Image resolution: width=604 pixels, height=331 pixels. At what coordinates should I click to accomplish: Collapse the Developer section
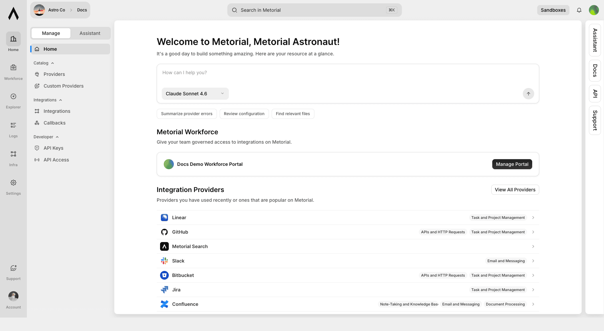coord(46,137)
